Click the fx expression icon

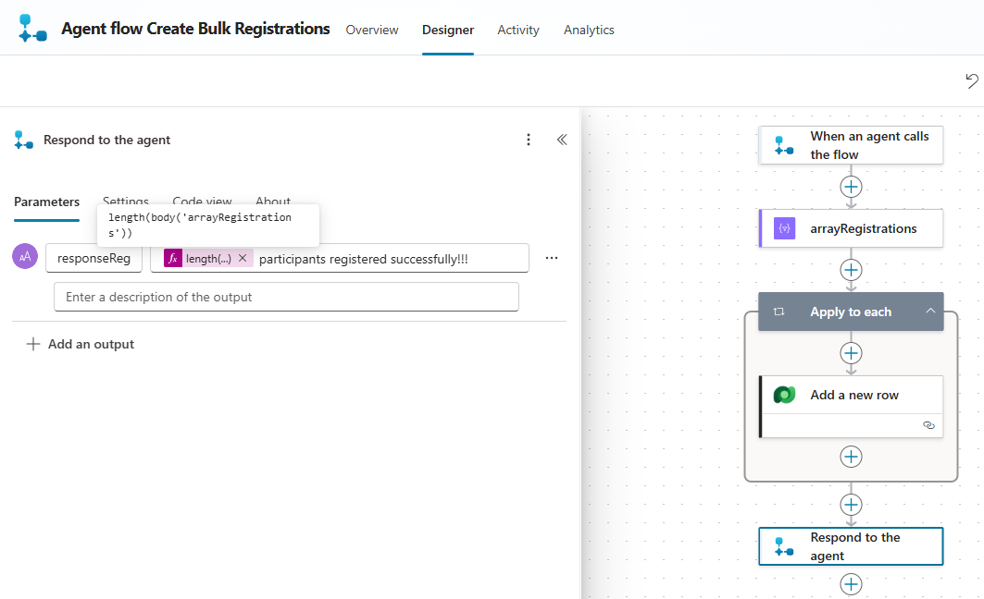click(x=173, y=259)
